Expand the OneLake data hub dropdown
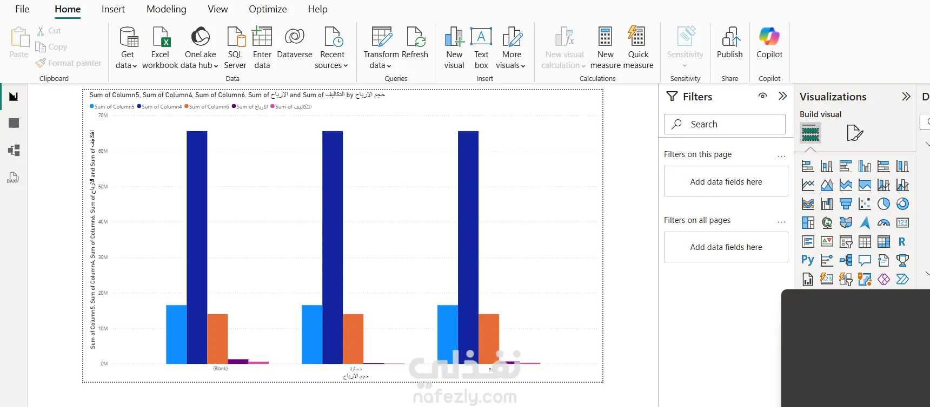Image resolution: width=930 pixels, height=407 pixels. pos(201,48)
